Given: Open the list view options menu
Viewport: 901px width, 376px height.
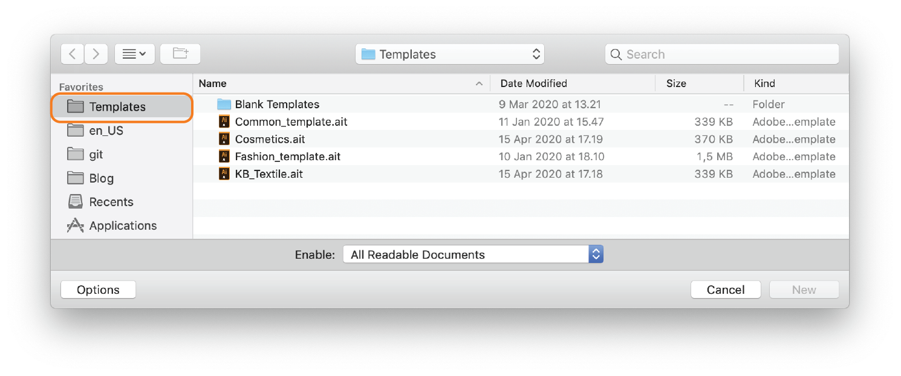Looking at the screenshot, I should click(135, 54).
